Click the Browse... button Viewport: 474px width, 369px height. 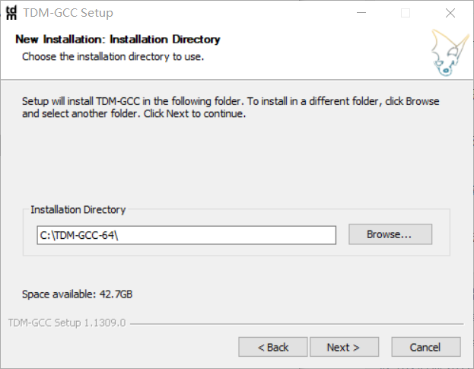(x=390, y=234)
